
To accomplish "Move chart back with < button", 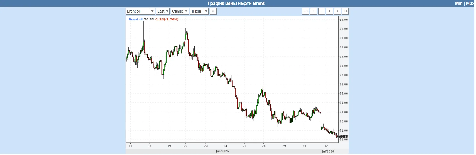I will click(314, 11).
